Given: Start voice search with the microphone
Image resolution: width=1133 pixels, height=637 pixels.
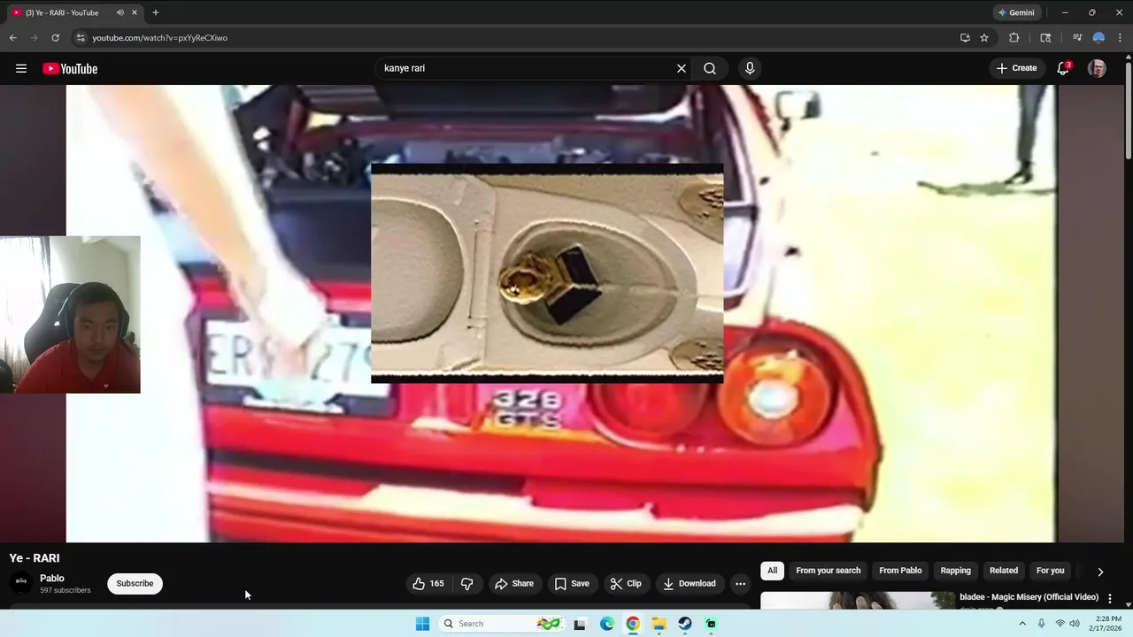Looking at the screenshot, I should (750, 68).
